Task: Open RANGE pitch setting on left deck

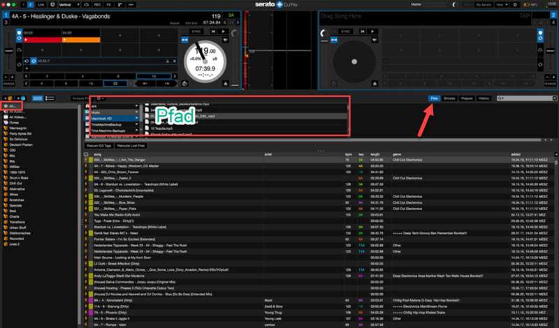Action: coord(9,84)
